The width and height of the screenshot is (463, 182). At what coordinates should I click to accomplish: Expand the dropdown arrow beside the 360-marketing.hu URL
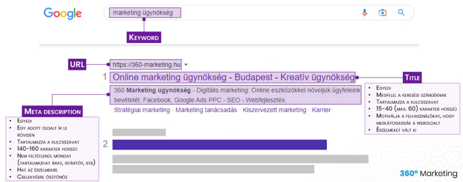186,65
